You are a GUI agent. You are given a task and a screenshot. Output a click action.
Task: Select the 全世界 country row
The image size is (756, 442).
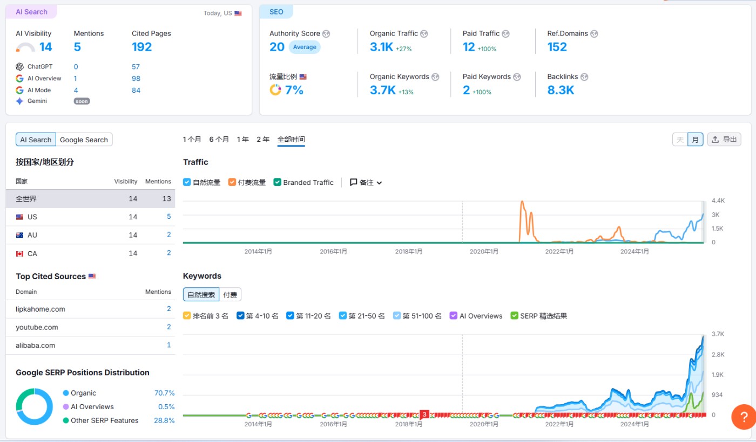tap(90, 199)
